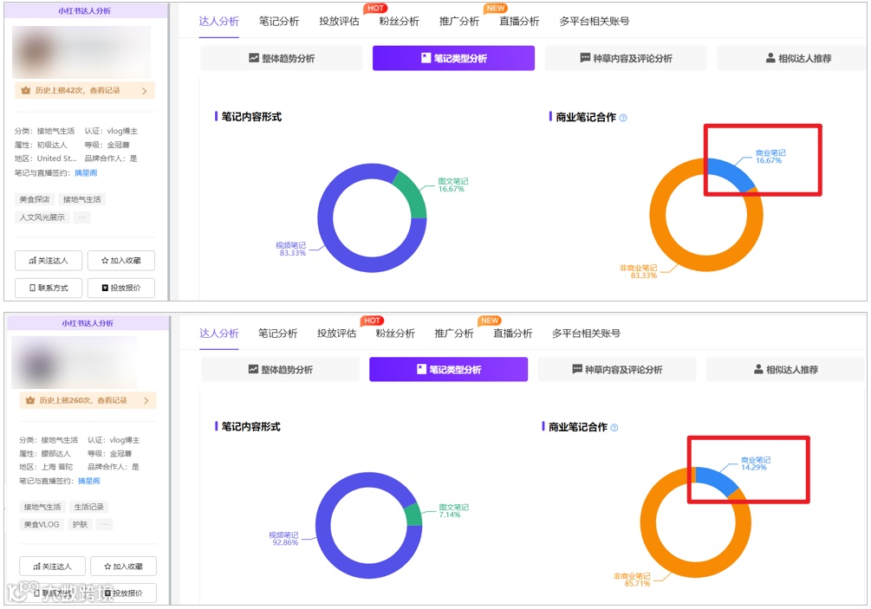Select 达人分析 tab on the 42次 page
This screenshot has height=609, width=871.
219,21
